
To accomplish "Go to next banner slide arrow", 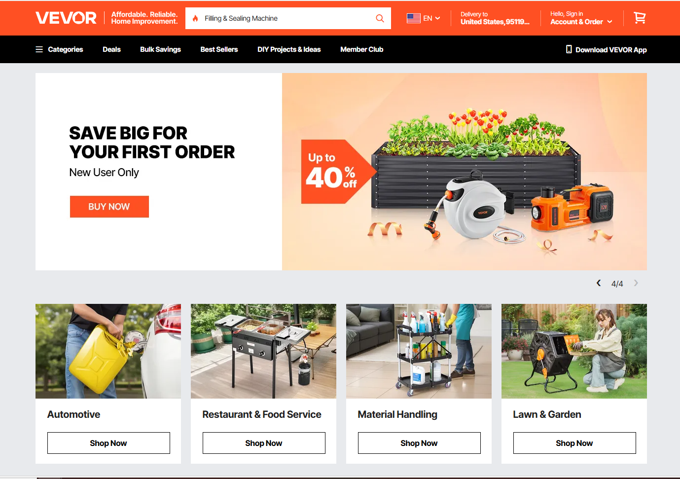I will click(636, 283).
